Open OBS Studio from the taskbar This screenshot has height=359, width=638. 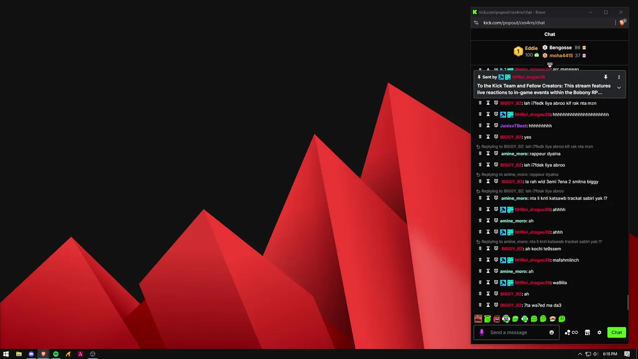pos(92,354)
